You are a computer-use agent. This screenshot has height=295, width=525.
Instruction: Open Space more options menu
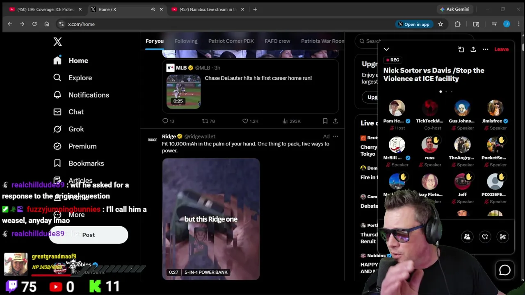tap(486, 49)
